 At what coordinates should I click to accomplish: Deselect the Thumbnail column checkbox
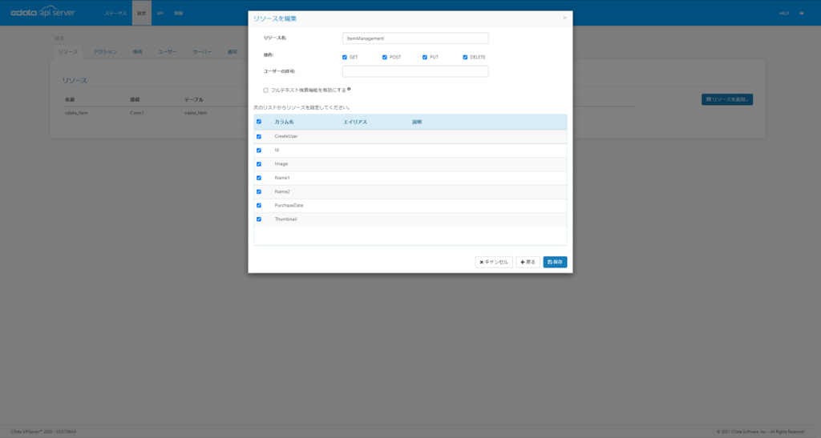click(x=259, y=219)
